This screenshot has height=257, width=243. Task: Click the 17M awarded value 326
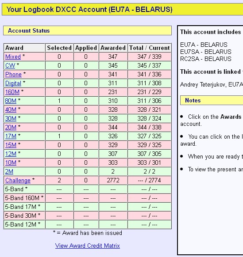pos(113,136)
